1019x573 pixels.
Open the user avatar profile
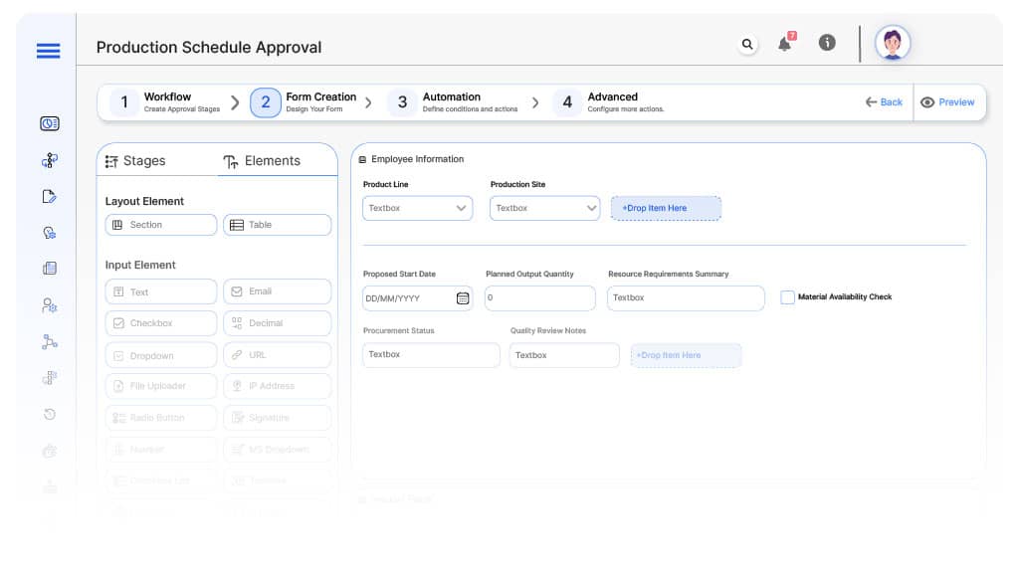coord(893,44)
